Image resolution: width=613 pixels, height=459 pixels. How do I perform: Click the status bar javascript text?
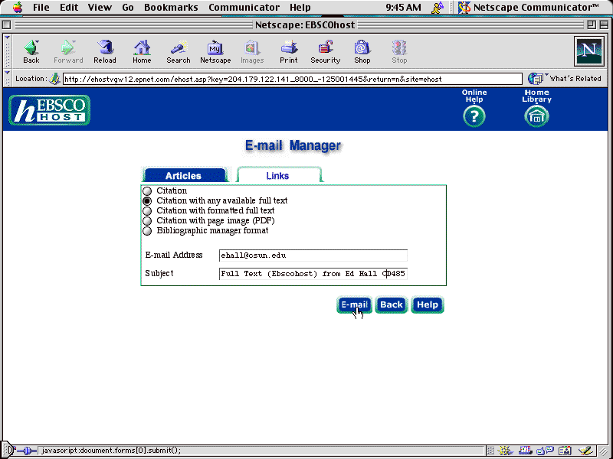[x=111, y=451]
